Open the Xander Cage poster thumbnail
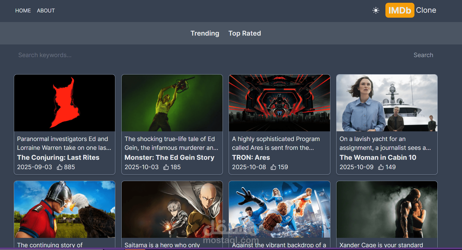The height and width of the screenshot is (250, 462). point(387,209)
